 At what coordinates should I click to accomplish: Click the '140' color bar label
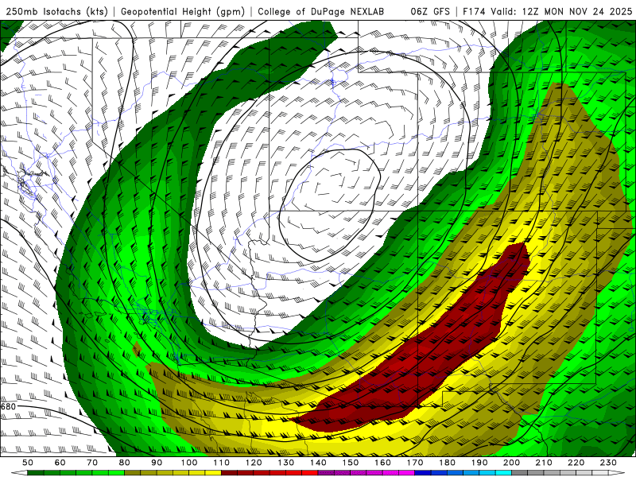tap(318, 463)
